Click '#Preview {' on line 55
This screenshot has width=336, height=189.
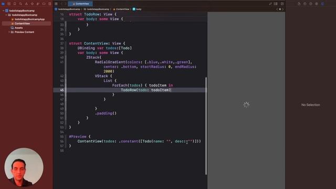pyautogui.click(x=80, y=136)
